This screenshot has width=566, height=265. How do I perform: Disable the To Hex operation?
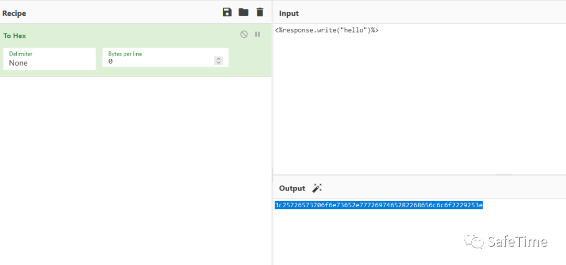pos(244,34)
